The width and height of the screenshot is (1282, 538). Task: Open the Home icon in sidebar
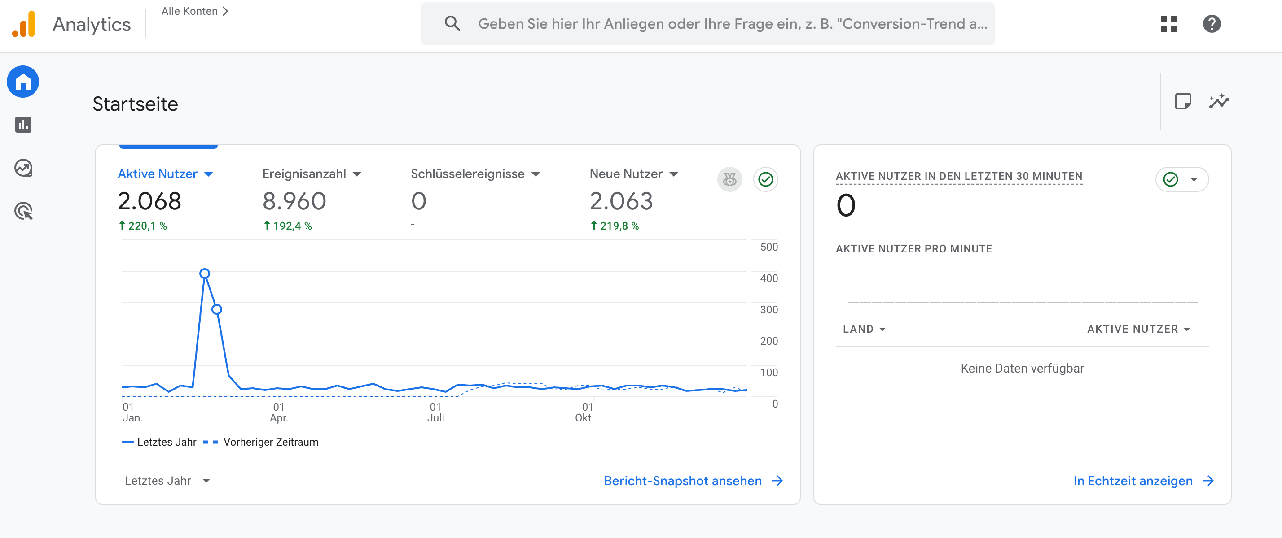tap(23, 82)
